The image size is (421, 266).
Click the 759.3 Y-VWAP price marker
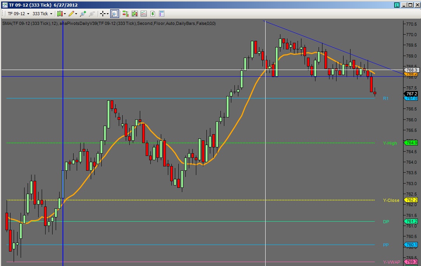(x=411, y=262)
